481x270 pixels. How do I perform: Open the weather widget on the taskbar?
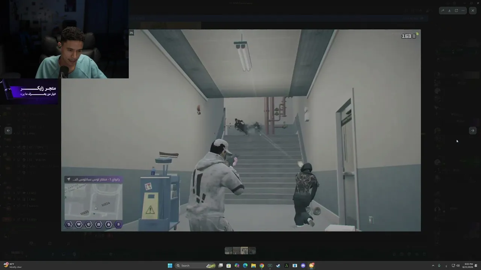click(12, 265)
